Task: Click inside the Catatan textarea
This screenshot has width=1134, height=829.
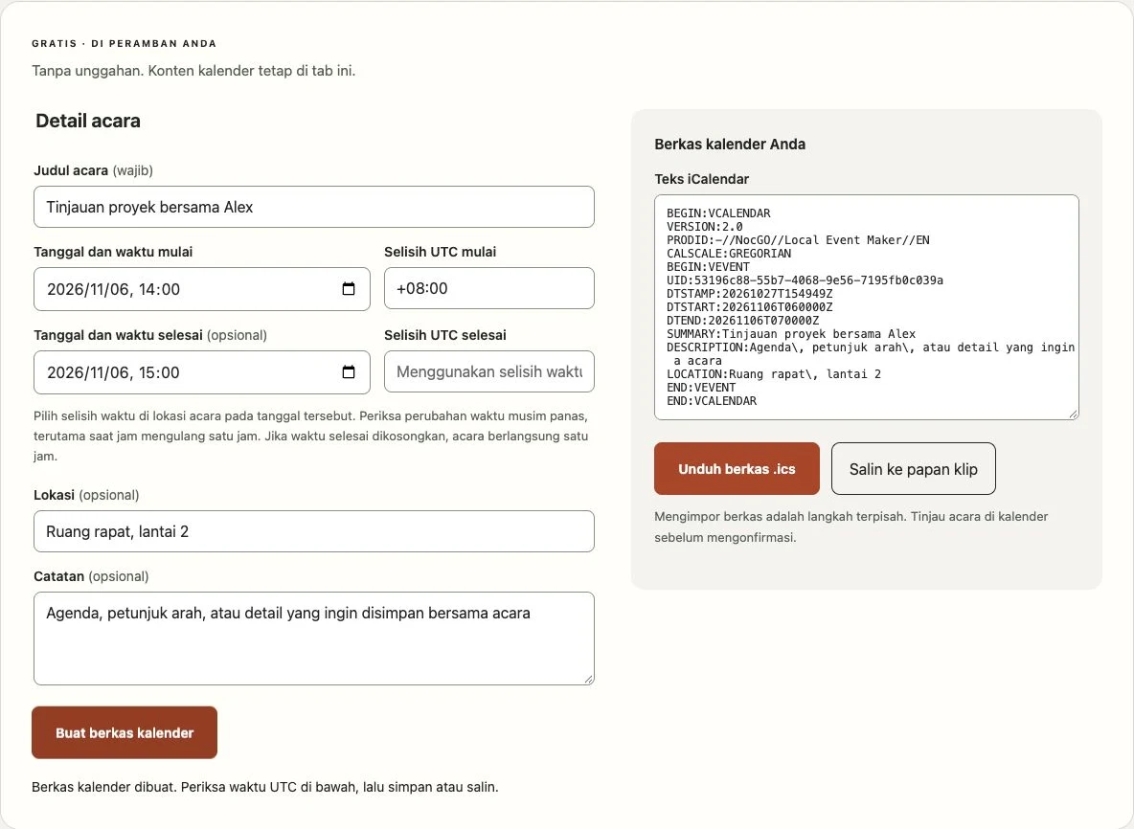Action: tap(314, 639)
